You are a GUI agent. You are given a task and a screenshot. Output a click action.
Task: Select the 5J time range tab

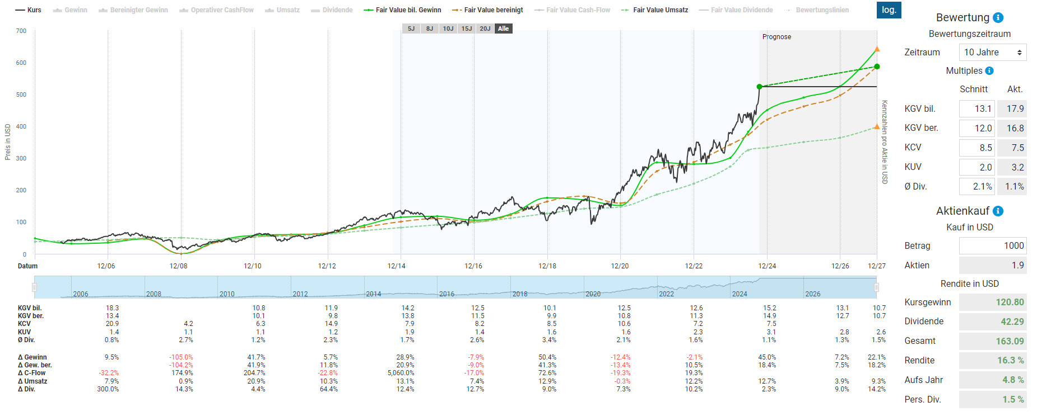point(411,29)
